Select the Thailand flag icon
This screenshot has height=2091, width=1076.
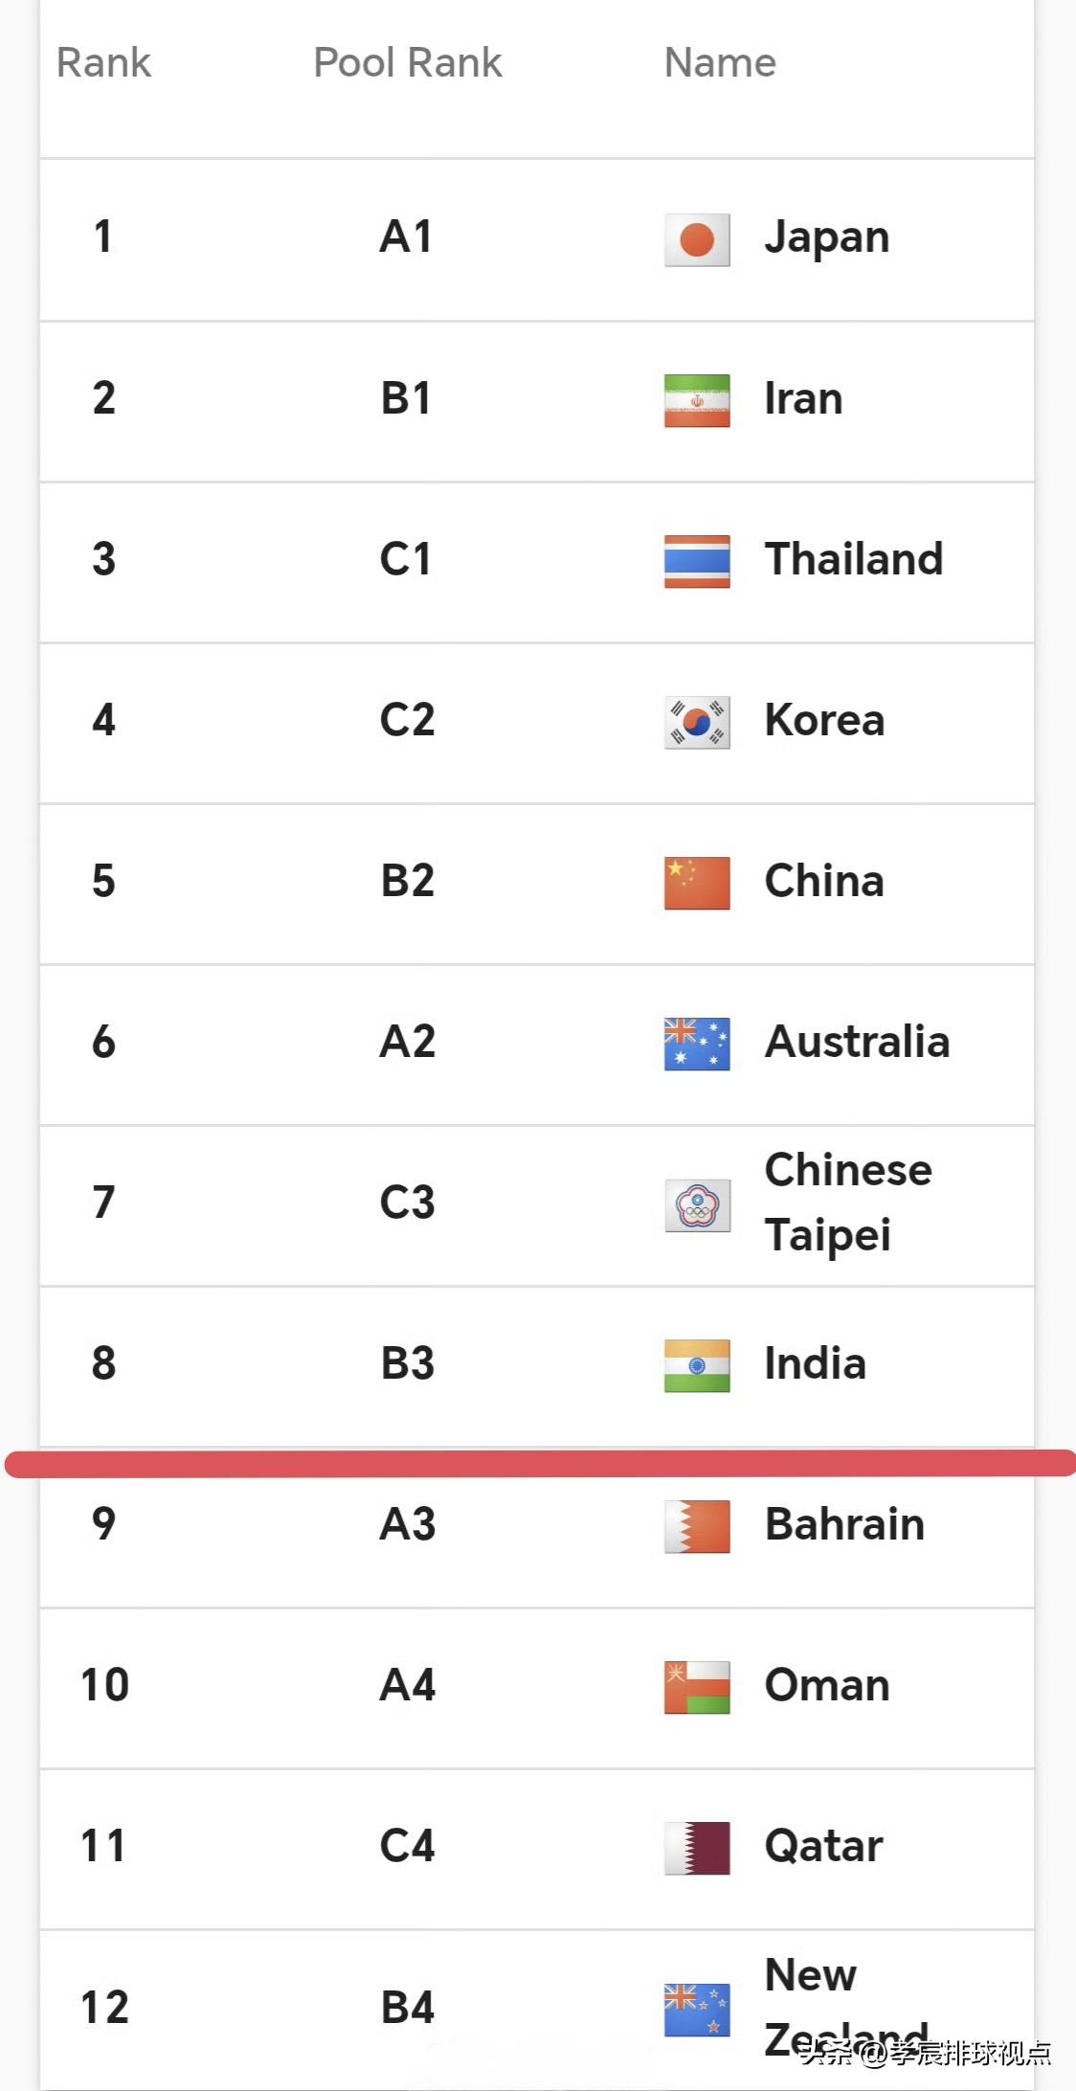[697, 561]
